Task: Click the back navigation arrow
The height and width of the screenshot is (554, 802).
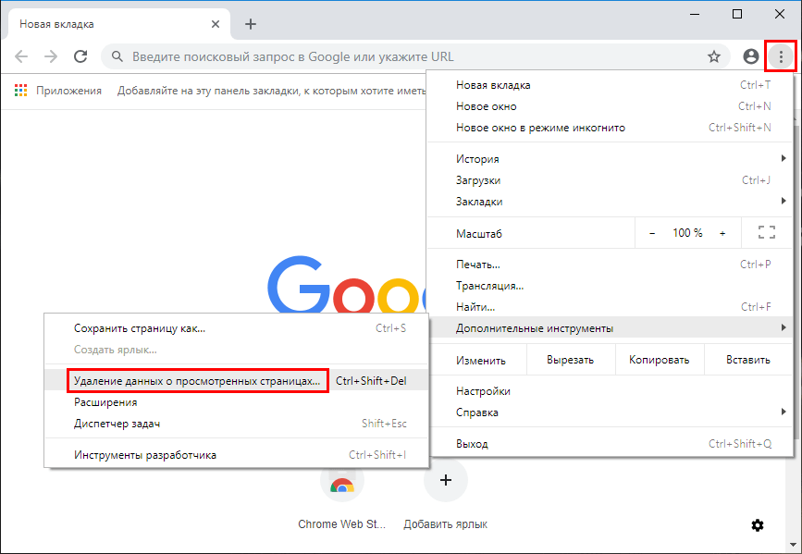Action: tap(21, 56)
